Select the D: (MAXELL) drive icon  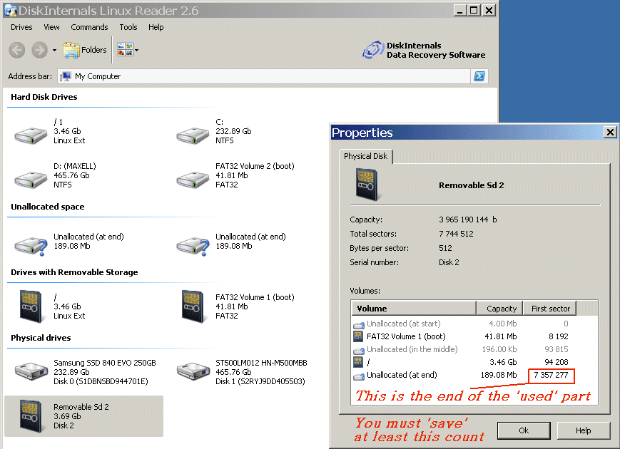(31, 180)
